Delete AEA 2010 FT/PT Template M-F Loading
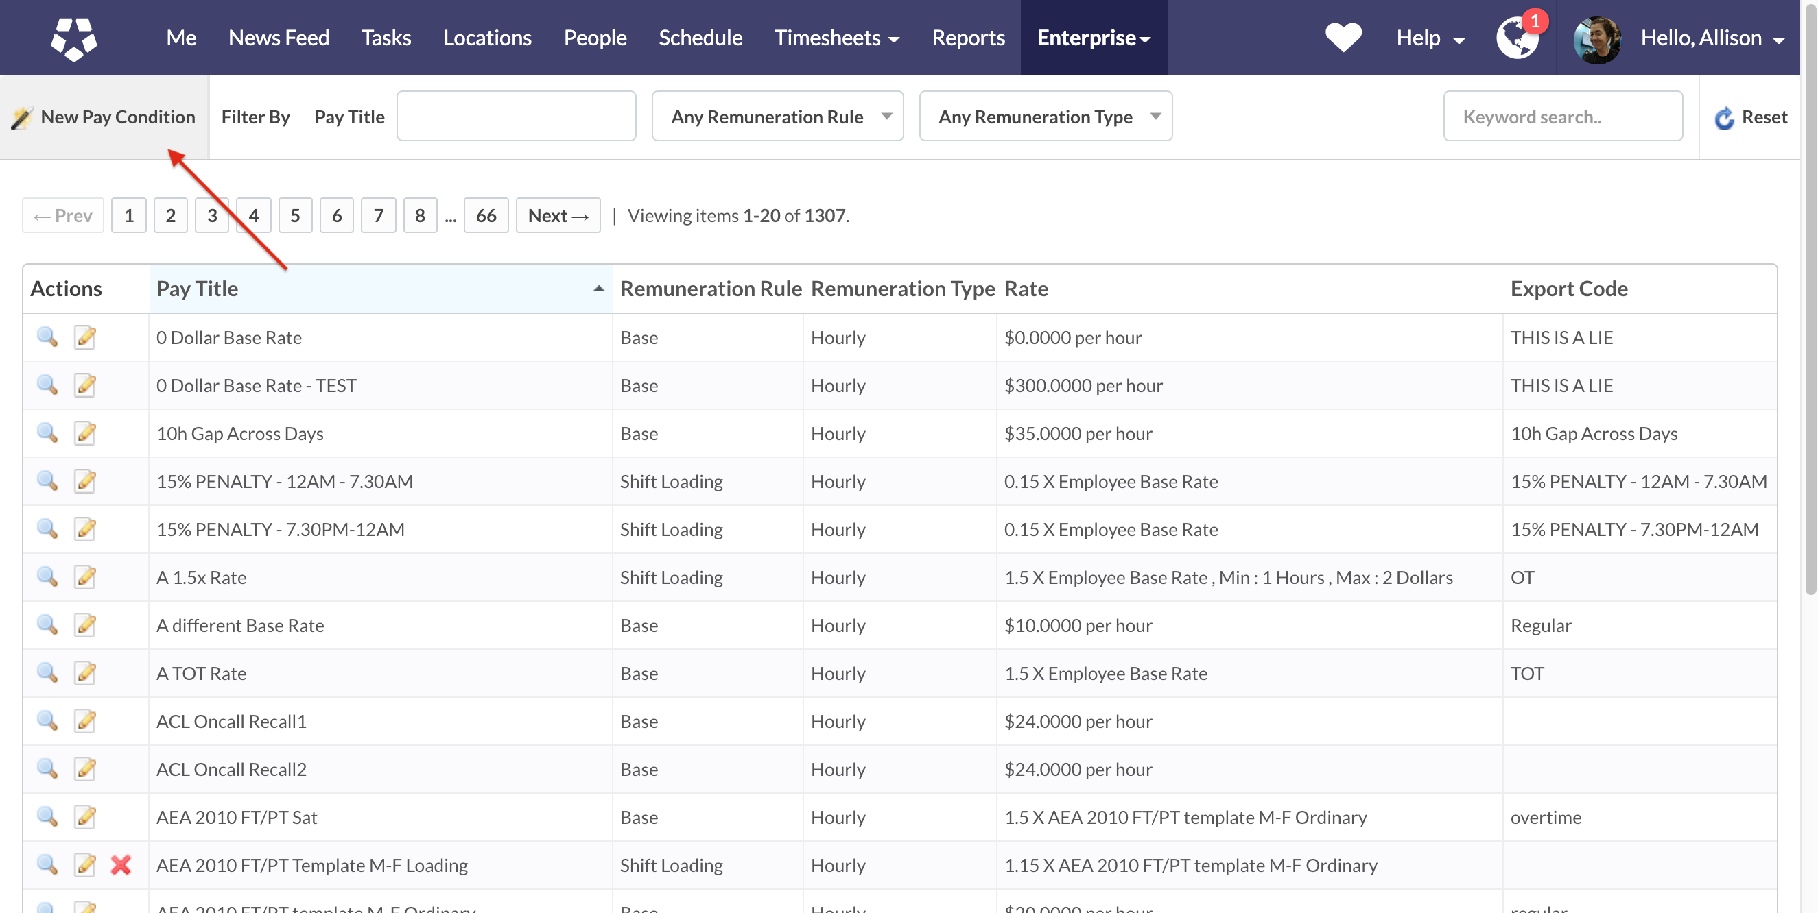This screenshot has width=1818, height=913. click(121, 864)
